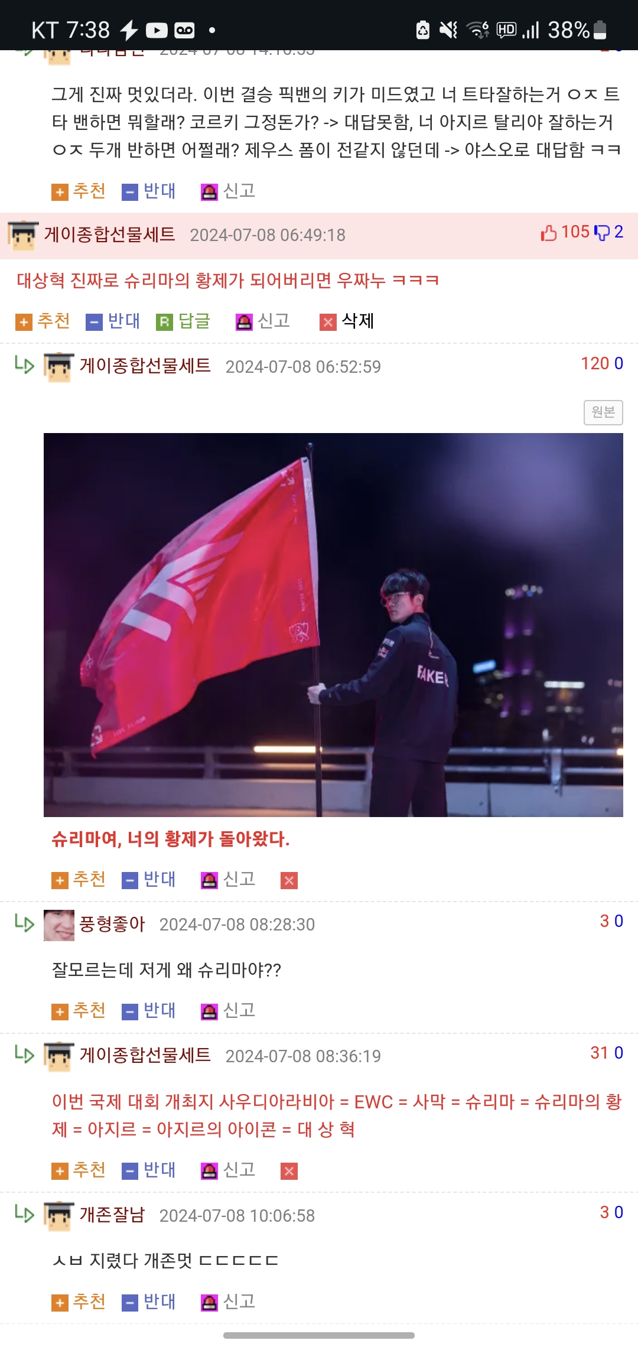This screenshot has width=638, height=1347.
Task: Upvote 게이종합선물세트's top comment with 추천
Action: pos(43,321)
